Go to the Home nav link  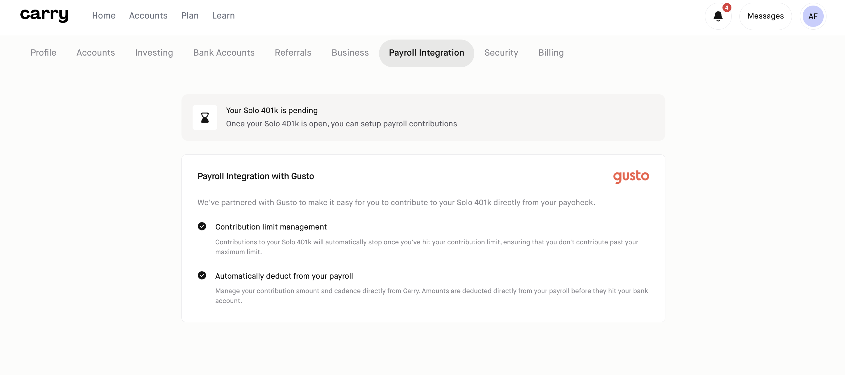[x=104, y=15]
